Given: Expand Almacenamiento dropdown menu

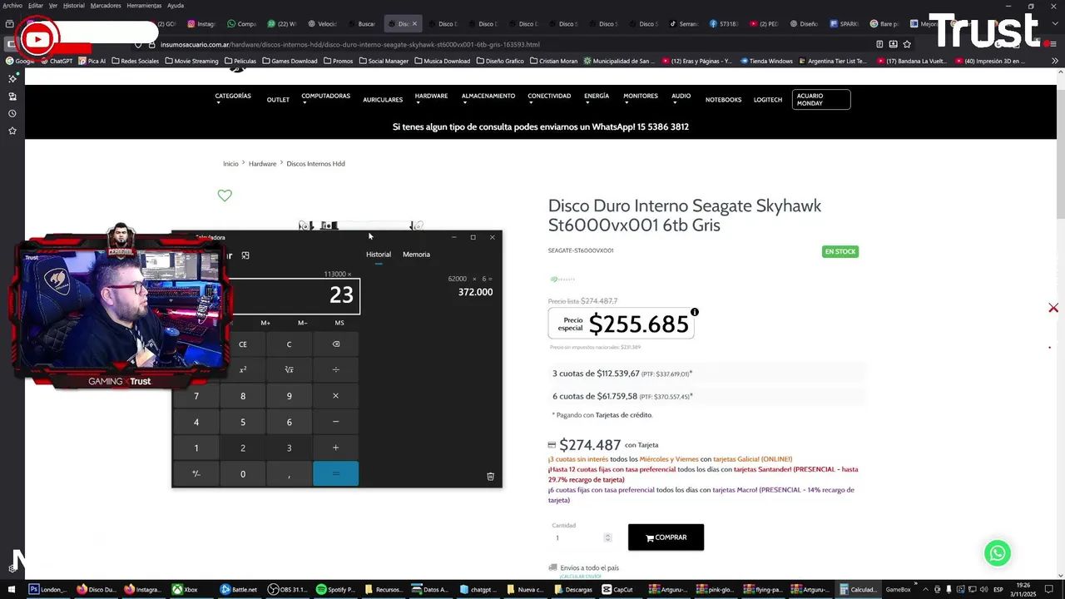Looking at the screenshot, I should click(488, 99).
